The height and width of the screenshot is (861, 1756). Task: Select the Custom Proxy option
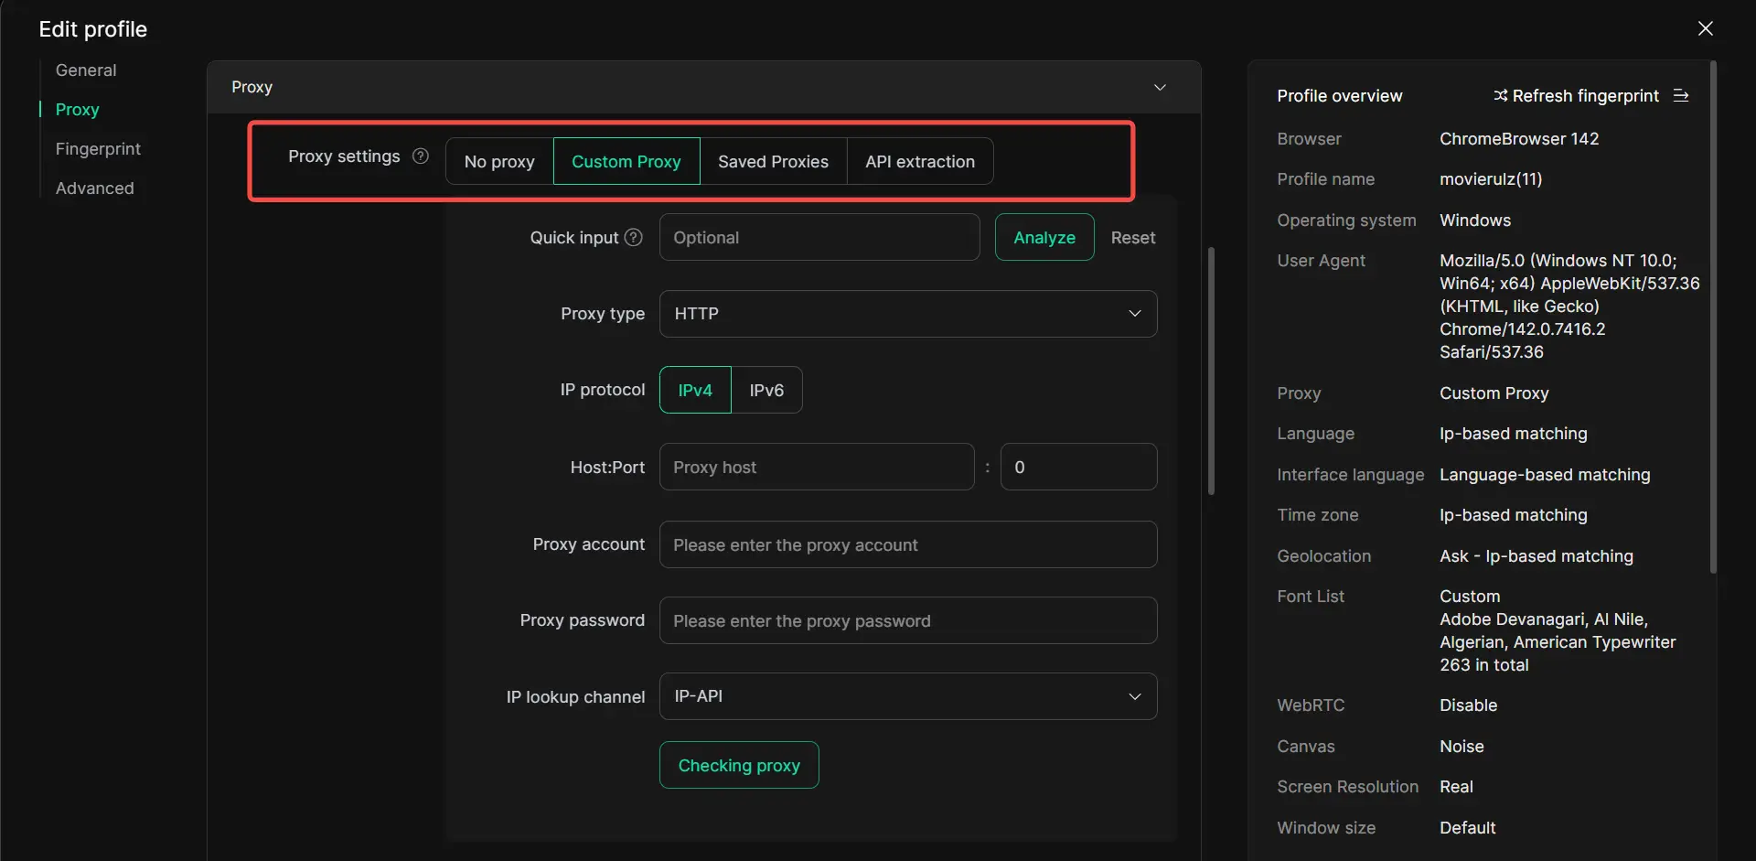click(626, 162)
